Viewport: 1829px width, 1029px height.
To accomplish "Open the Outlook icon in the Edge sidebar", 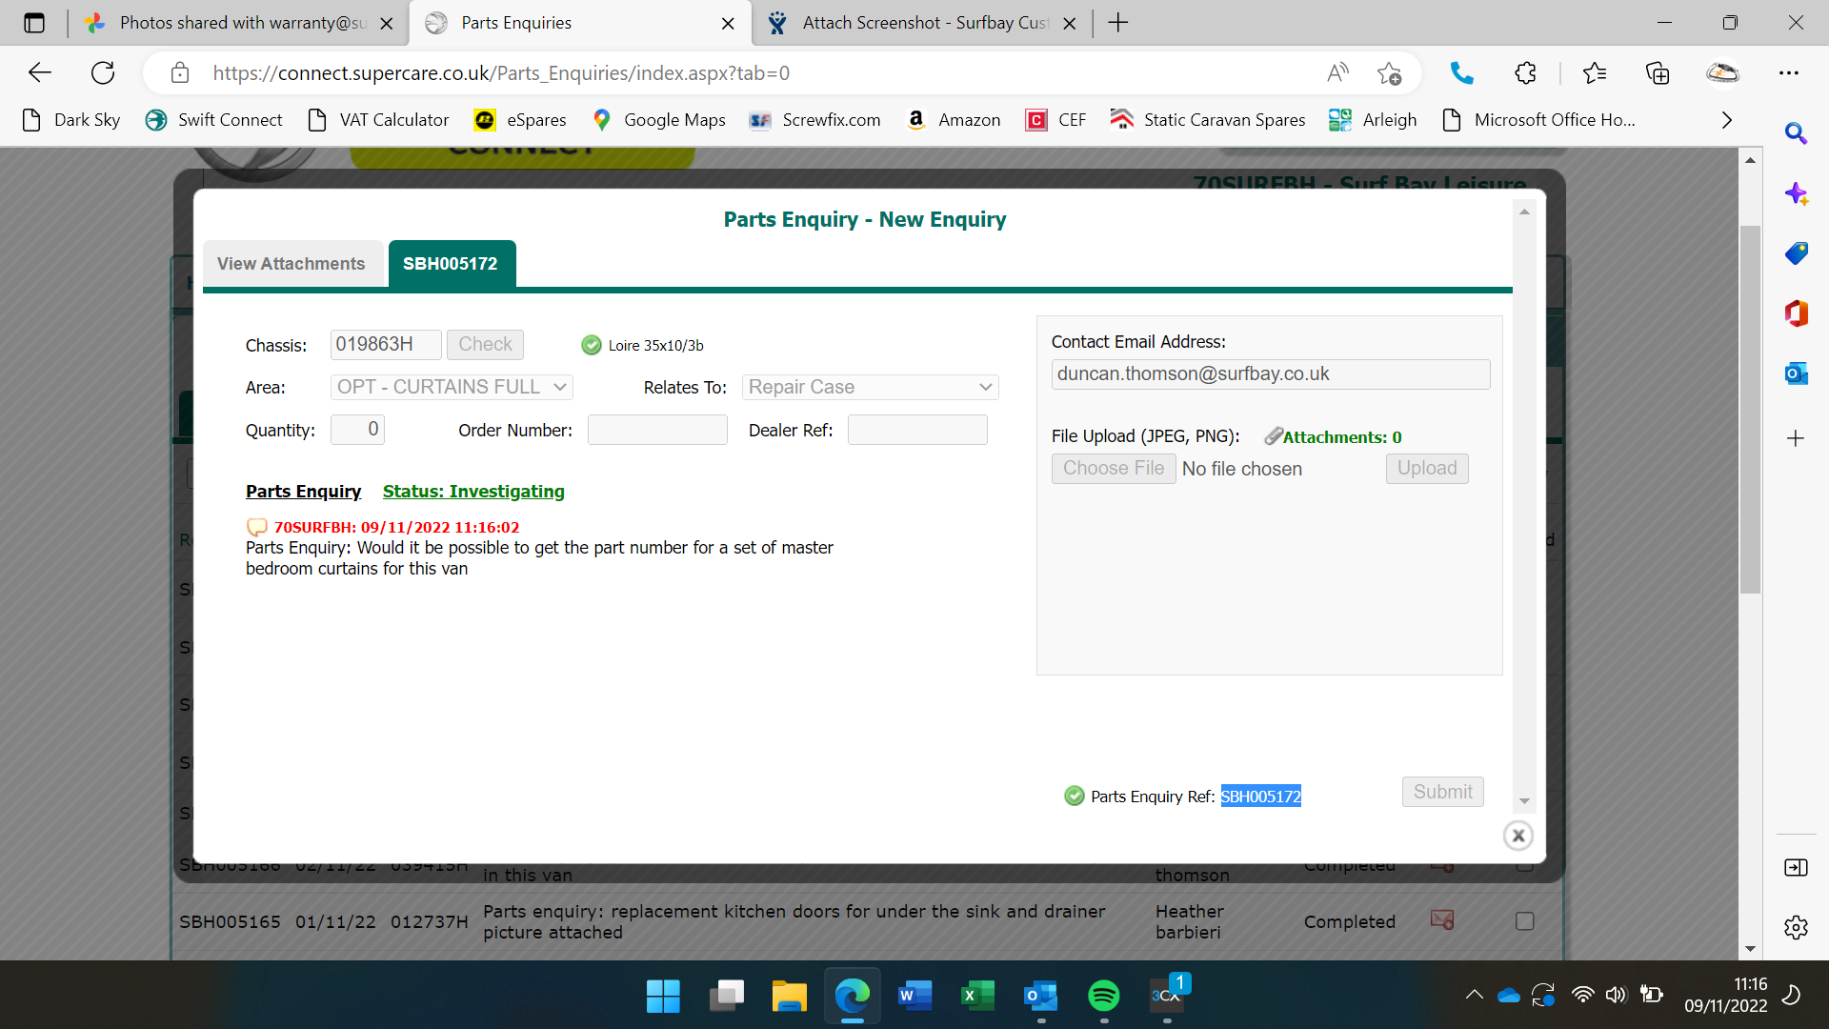I will 1796,373.
